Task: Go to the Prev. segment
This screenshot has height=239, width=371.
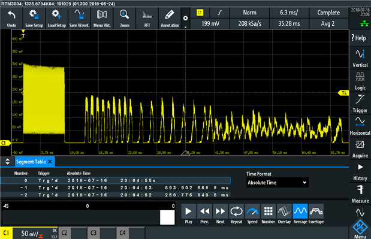Action: (204, 214)
